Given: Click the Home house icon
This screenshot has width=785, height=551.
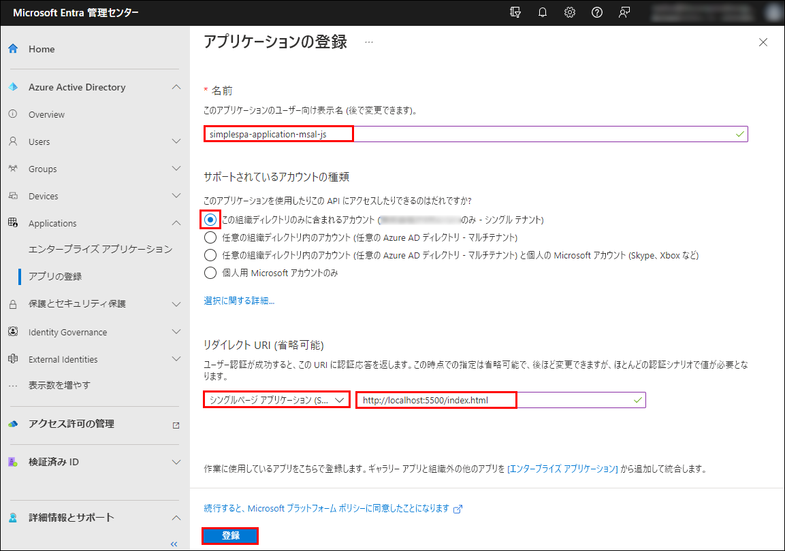Looking at the screenshot, I should (x=13, y=48).
